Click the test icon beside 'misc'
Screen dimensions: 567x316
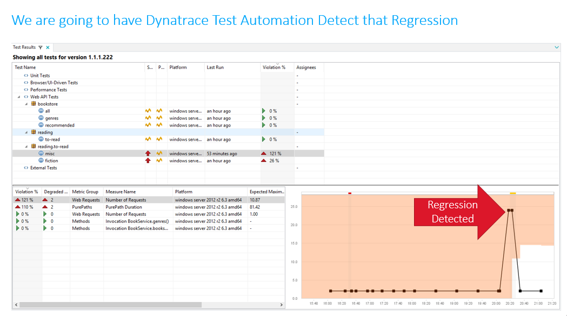pos(41,154)
